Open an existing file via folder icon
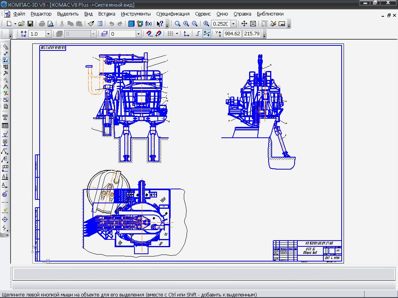Screen dimensions: 398x298 [x=22, y=24]
